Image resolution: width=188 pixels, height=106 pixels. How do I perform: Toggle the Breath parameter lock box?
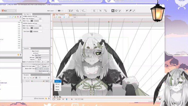23,81
